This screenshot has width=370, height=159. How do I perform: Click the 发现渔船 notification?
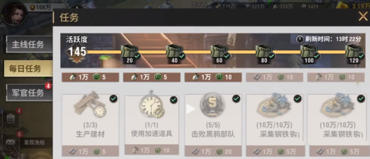tap(35, 142)
